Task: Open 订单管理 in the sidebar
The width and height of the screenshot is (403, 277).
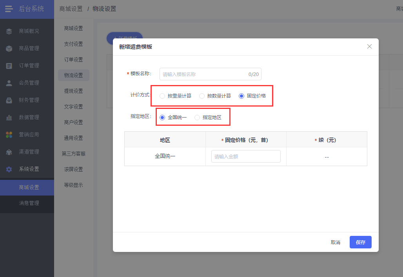Action: (27, 65)
